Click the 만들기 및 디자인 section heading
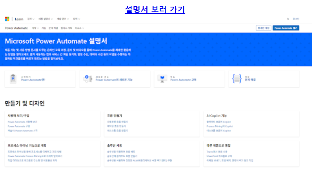The width and height of the screenshot is (317, 178). (25, 103)
